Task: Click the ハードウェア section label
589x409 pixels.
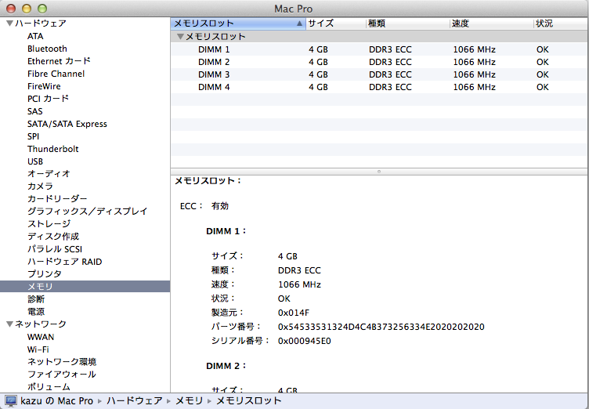Action: 41,24
